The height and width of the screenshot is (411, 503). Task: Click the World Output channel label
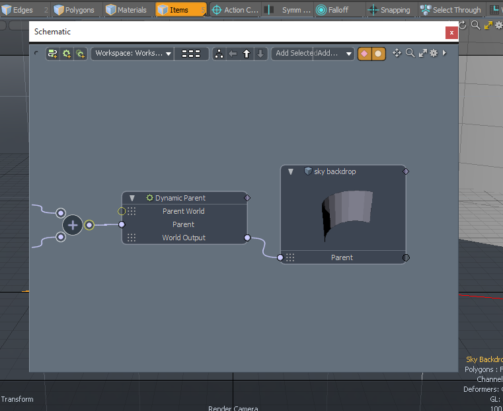tap(184, 238)
